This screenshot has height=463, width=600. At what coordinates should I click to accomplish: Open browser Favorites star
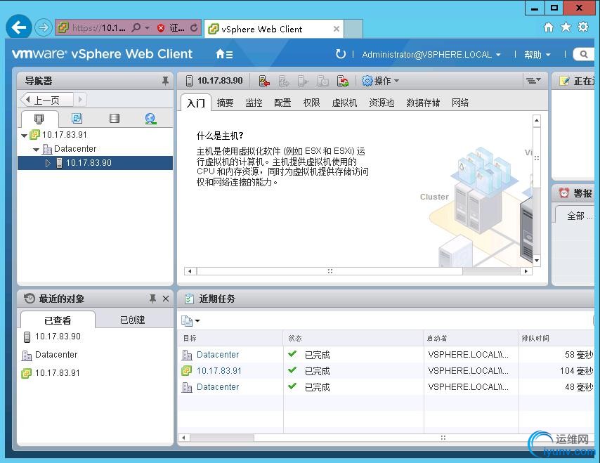[566, 27]
